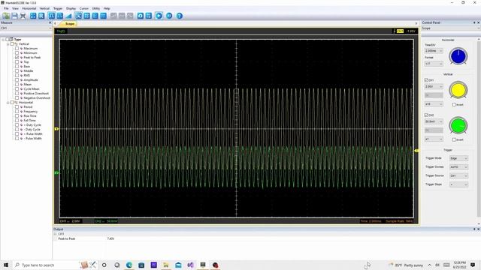Close the Measure panel
The image size is (481, 270).
click(x=50, y=22)
